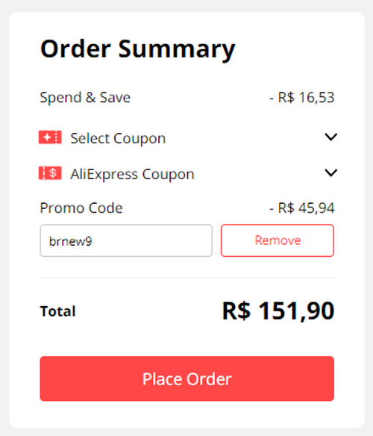The width and height of the screenshot is (373, 436).
Task: Click the Total label
Action: pos(57,311)
